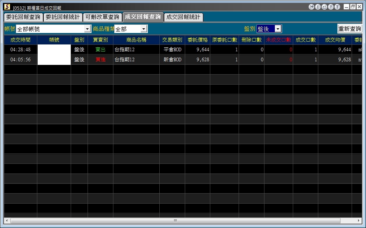Click 台指期12 in the 04:05:56 row
The width and height of the screenshot is (366, 228).
click(x=136, y=60)
